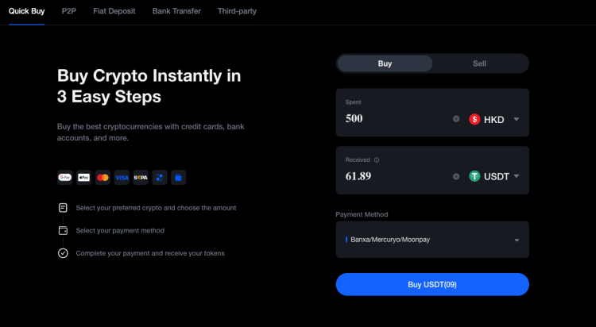Switch to the Sell toggle
The width and height of the screenshot is (596, 327).
(480, 63)
